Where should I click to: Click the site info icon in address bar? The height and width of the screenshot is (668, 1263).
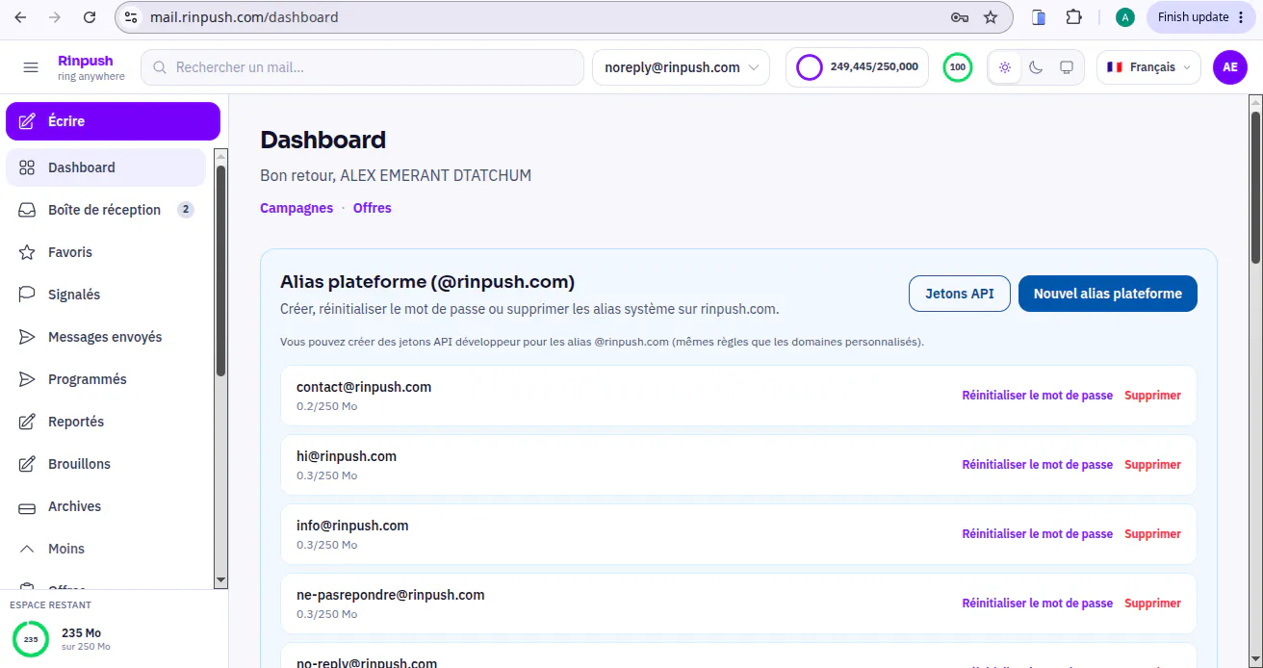pyautogui.click(x=132, y=17)
